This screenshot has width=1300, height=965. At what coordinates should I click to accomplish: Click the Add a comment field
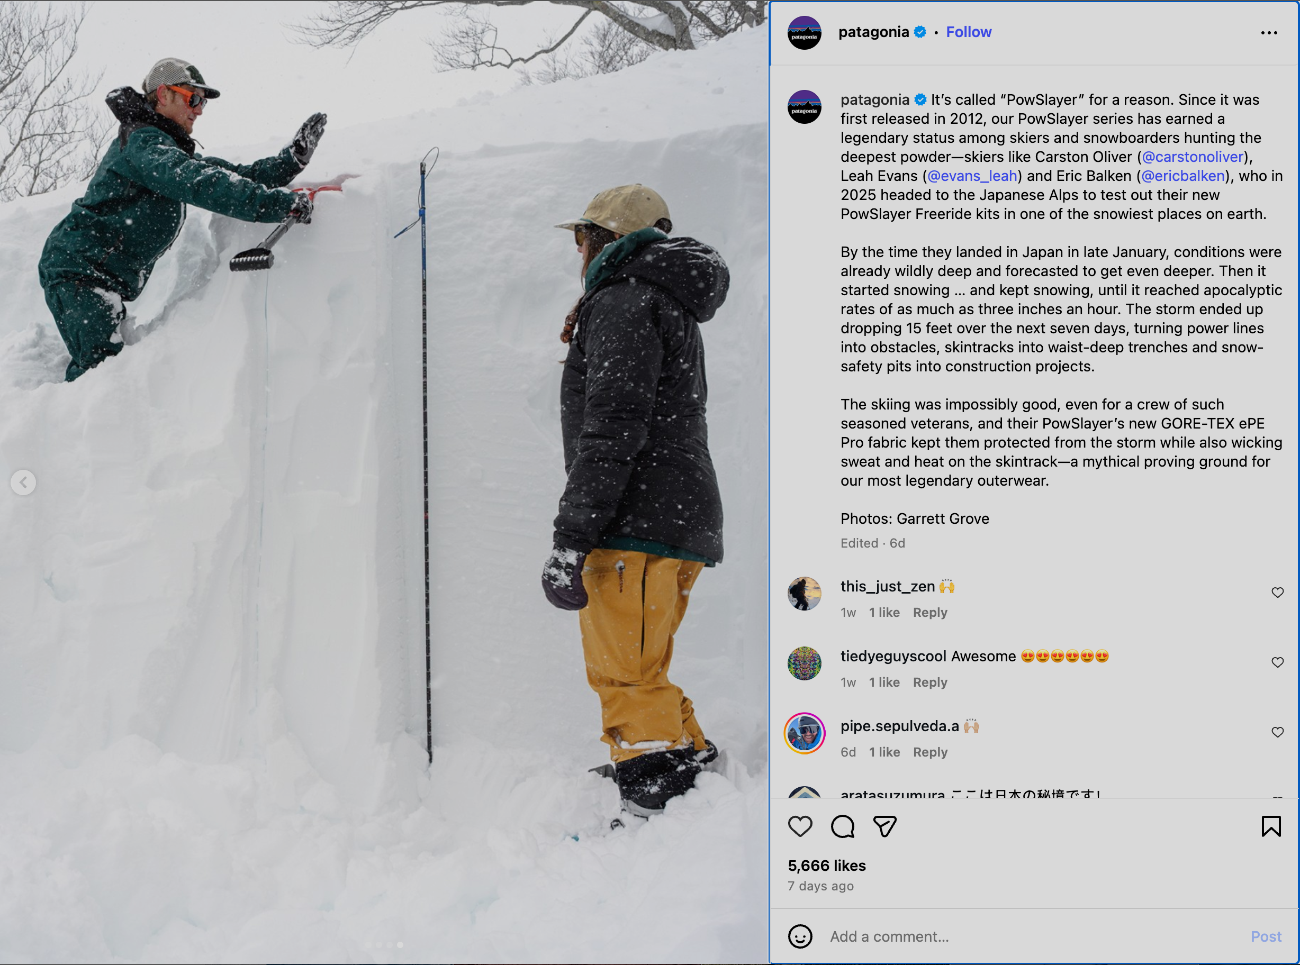tap(1033, 936)
